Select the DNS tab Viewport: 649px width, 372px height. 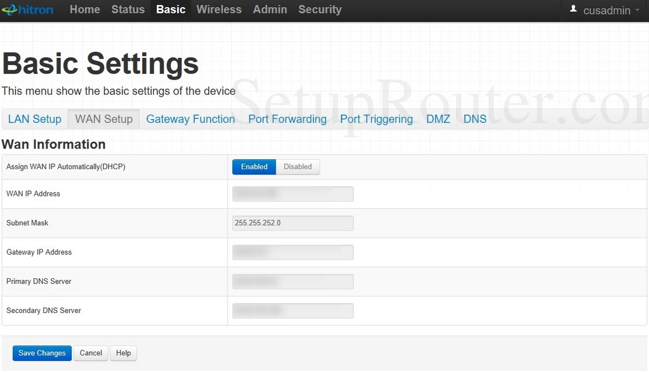[x=475, y=119]
